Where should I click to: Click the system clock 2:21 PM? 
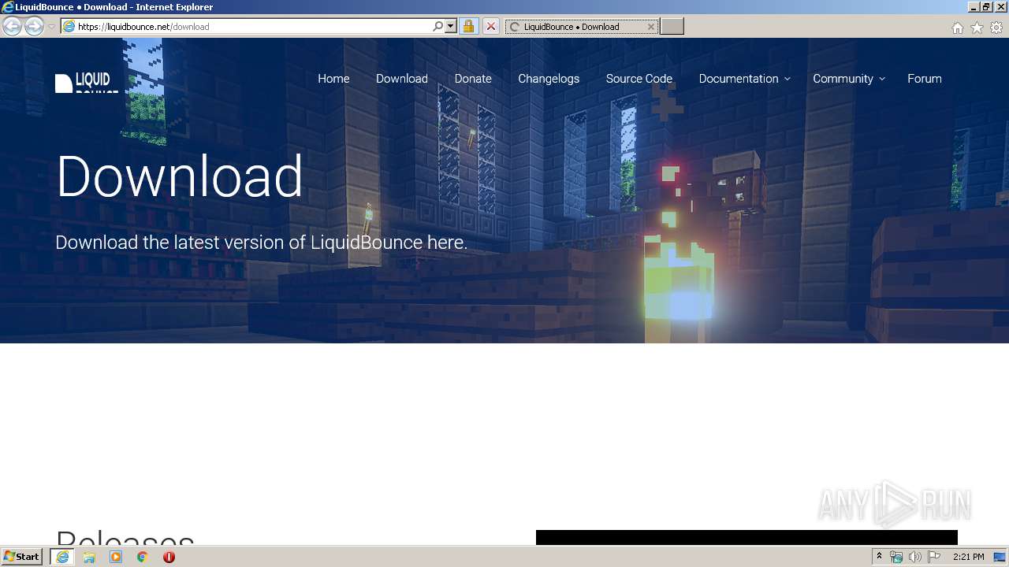pyautogui.click(x=968, y=557)
